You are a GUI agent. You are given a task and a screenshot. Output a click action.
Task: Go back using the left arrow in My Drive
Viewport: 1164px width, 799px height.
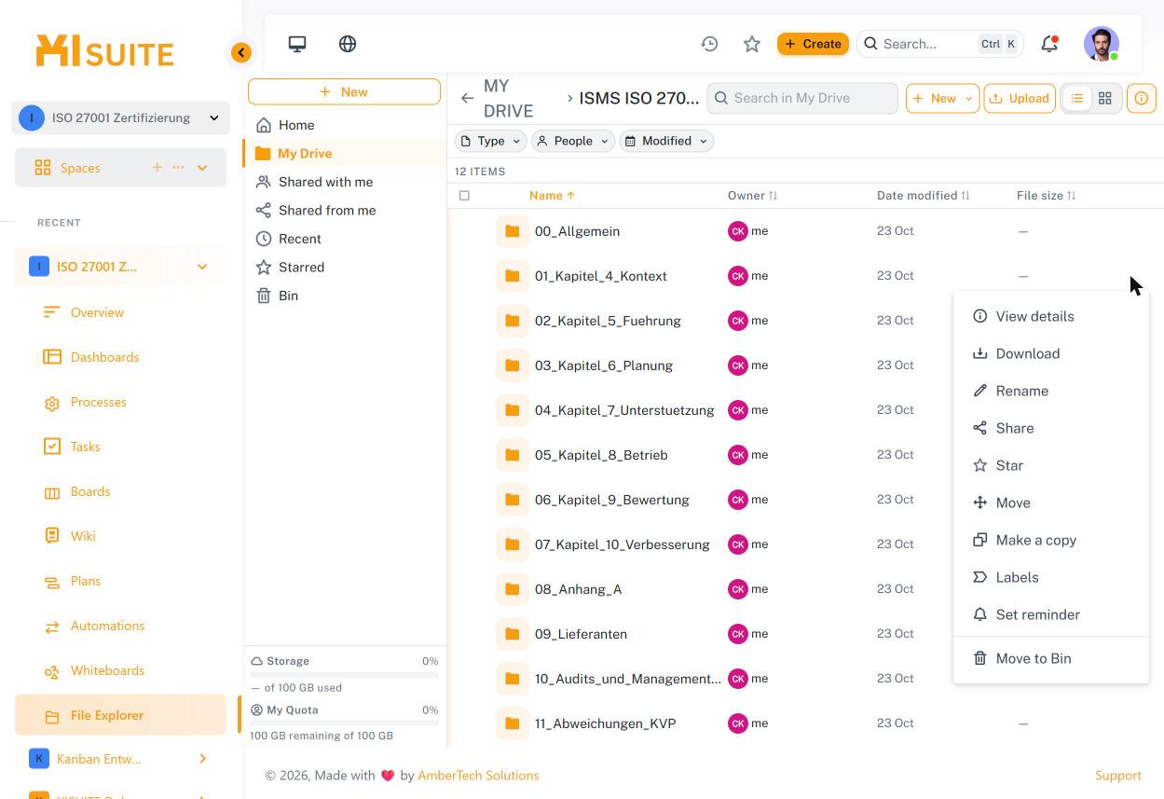[x=467, y=98]
